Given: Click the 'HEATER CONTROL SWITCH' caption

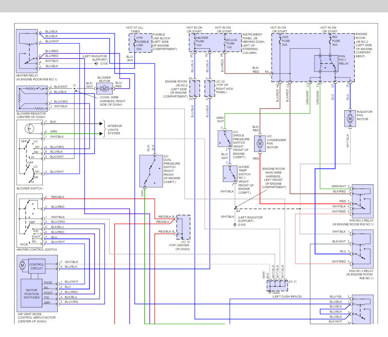Looking at the screenshot, I should click(37, 249).
